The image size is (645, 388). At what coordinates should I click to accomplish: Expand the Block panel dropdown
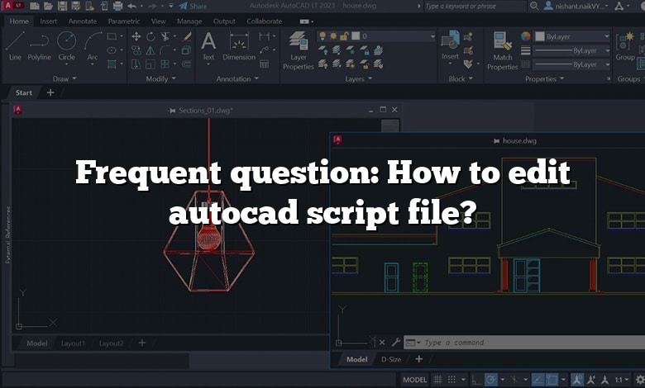[461, 78]
